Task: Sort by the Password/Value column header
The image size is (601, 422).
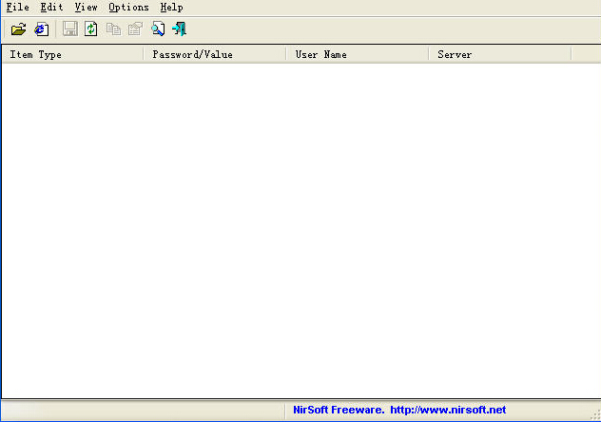Action: [214, 54]
